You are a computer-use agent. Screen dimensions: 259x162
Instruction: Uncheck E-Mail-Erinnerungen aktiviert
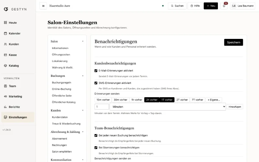(x=96, y=71)
